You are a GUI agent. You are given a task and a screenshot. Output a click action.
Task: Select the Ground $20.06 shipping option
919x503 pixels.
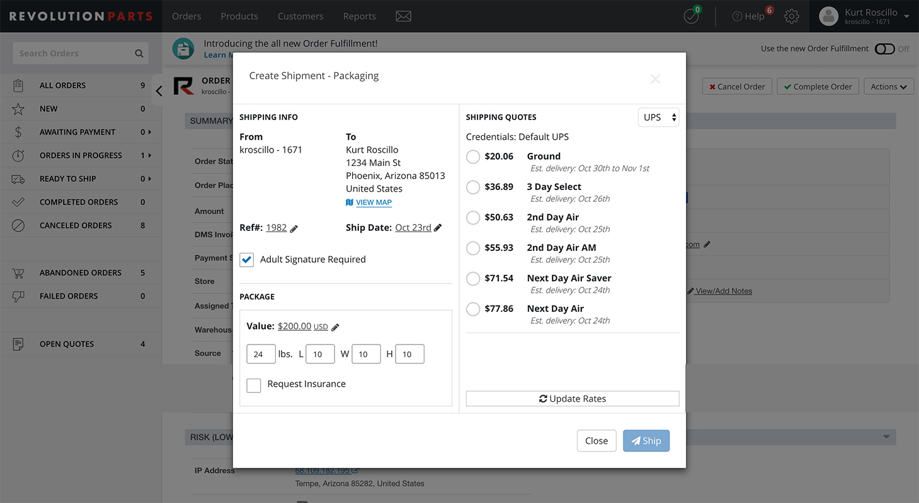473,157
